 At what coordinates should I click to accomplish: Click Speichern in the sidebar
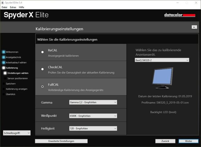(11, 84)
